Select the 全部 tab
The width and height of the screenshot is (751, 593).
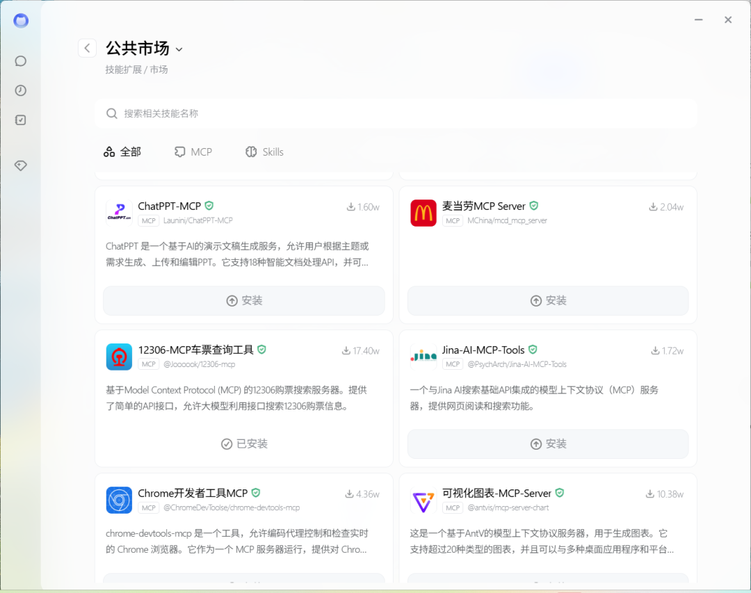coord(122,152)
